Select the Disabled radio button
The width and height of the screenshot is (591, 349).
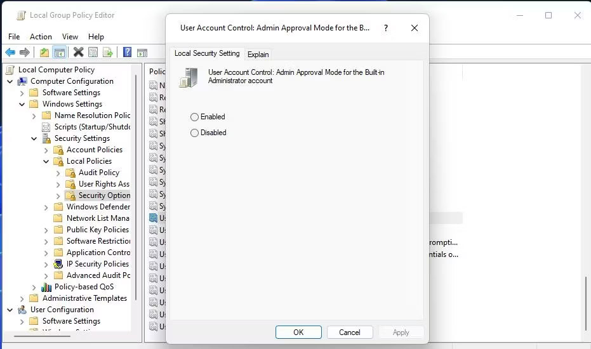(194, 133)
